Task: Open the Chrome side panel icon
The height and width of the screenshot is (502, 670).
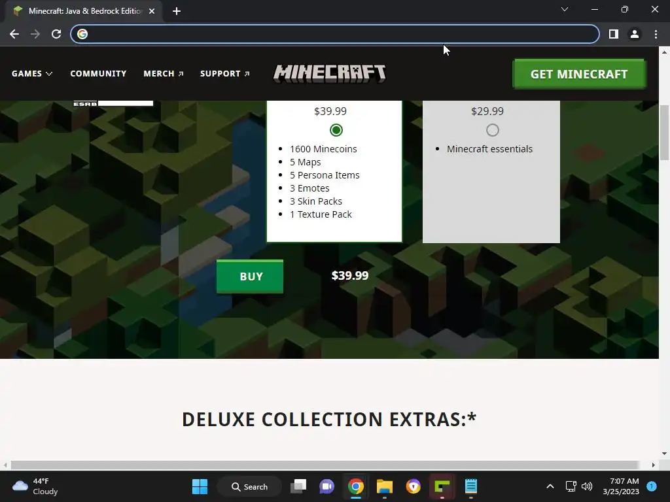Action: click(614, 34)
